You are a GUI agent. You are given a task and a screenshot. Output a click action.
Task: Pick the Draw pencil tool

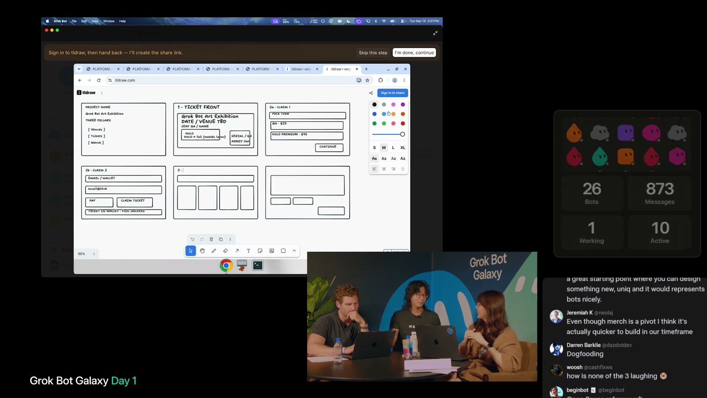coord(214,251)
